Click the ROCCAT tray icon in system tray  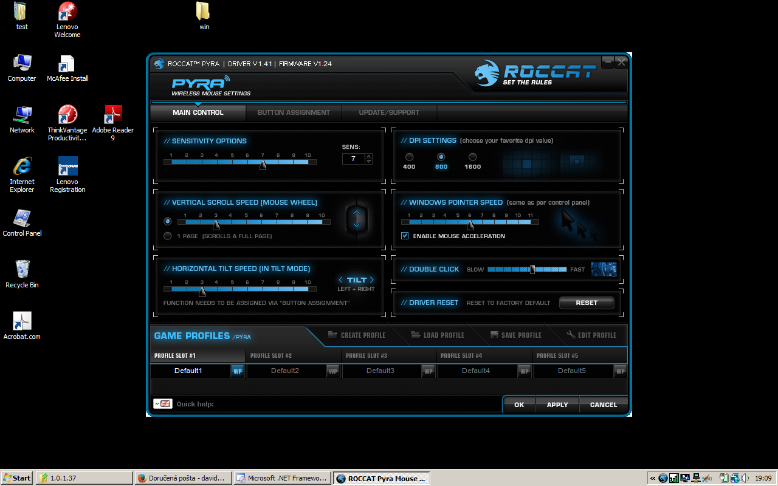point(663,478)
